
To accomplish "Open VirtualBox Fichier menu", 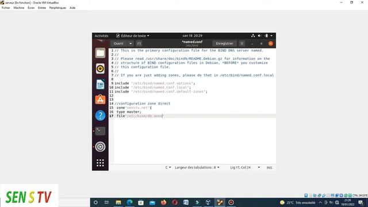I will coord(6,7).
